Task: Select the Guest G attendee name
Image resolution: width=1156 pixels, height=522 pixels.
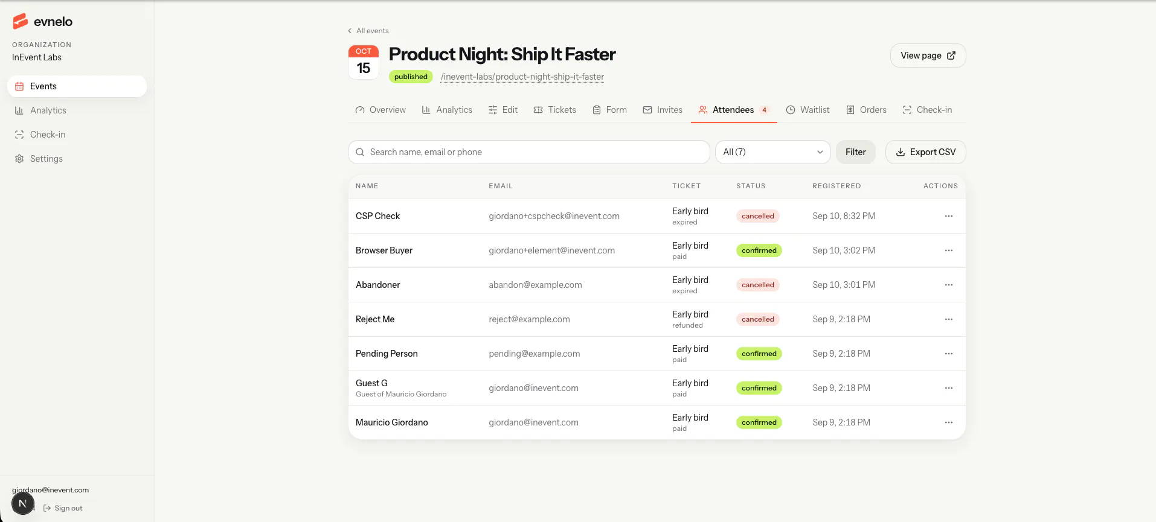Action: (371, 383)
